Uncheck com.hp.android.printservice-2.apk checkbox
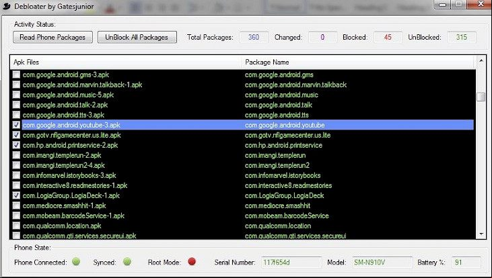The image size is (492, 278). click(16, 145)
